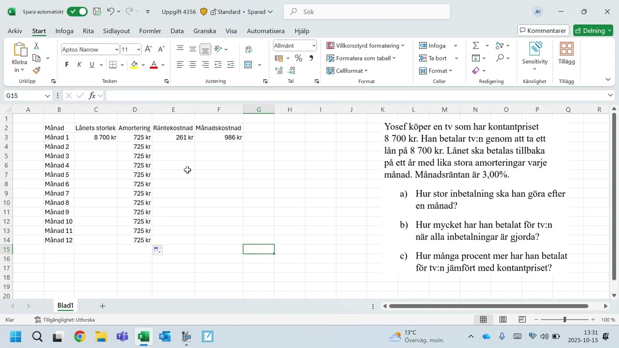Toggle Italic formatting K
The image size is (619, 348).
coord(79,65)
